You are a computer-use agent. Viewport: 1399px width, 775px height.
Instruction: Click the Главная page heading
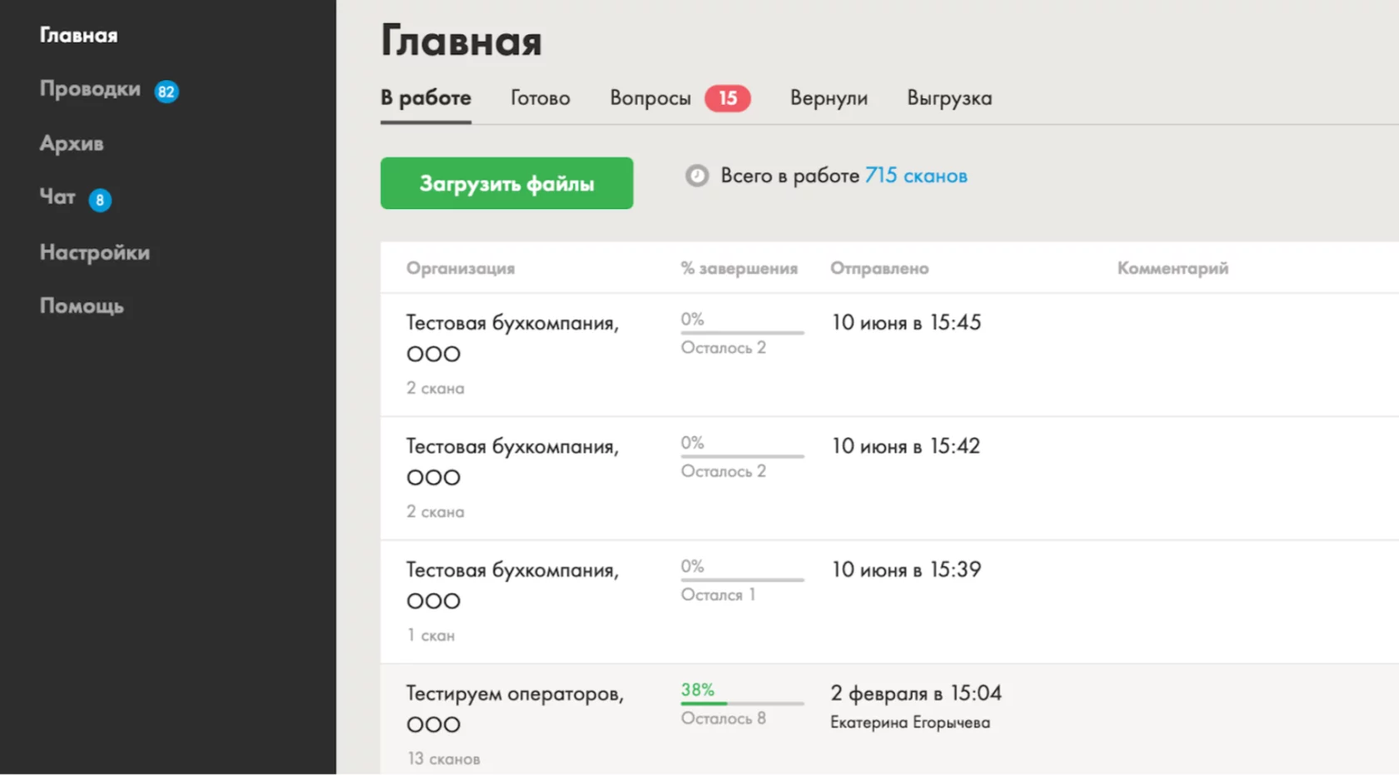[x=461, y=41]
